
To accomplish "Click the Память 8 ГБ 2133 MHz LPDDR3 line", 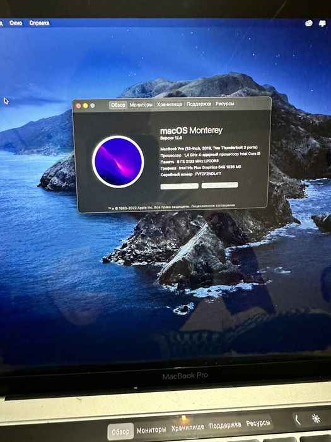I will 189,162.
